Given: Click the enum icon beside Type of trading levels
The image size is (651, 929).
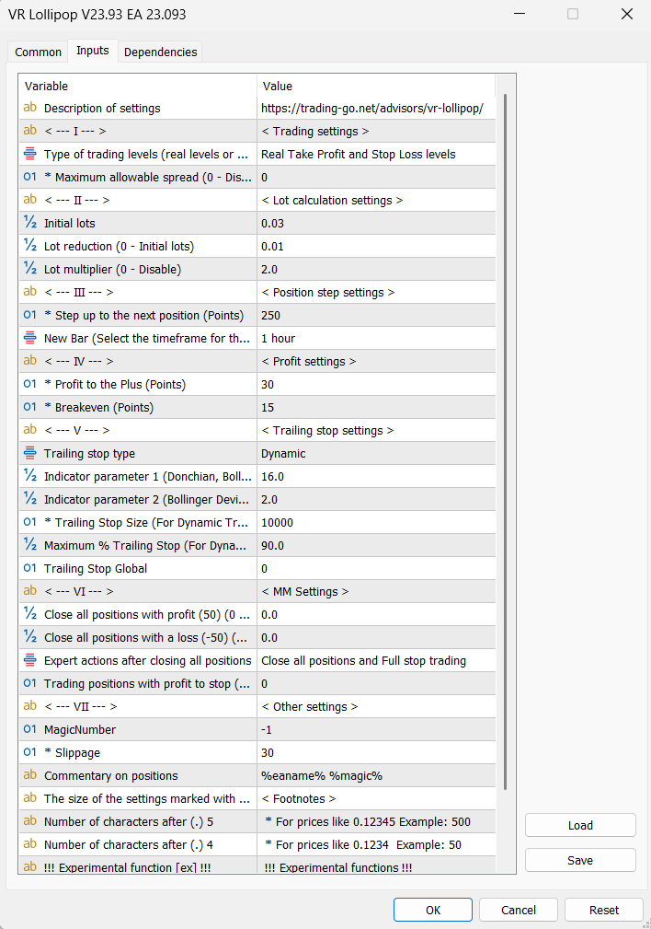Looking at the screenshot, I should coord(30,154).
